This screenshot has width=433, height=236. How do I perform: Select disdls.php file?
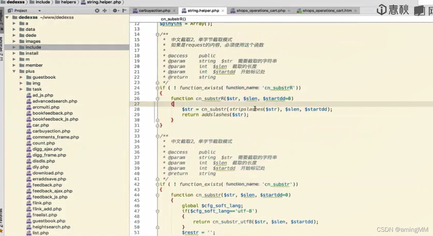click(x=43, y=161)
